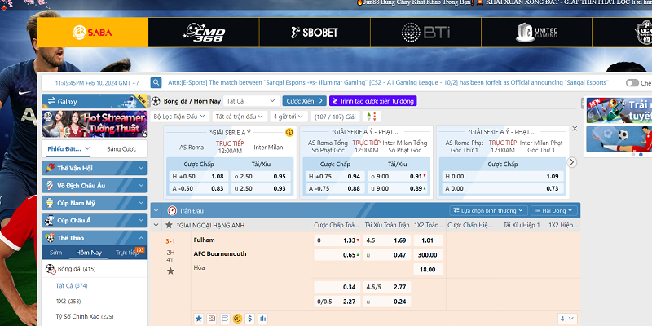This screenshot has width=652, height=326.
Task: Select the Hôm Nay tab under Thể Thao
Action: pos(89,253)
